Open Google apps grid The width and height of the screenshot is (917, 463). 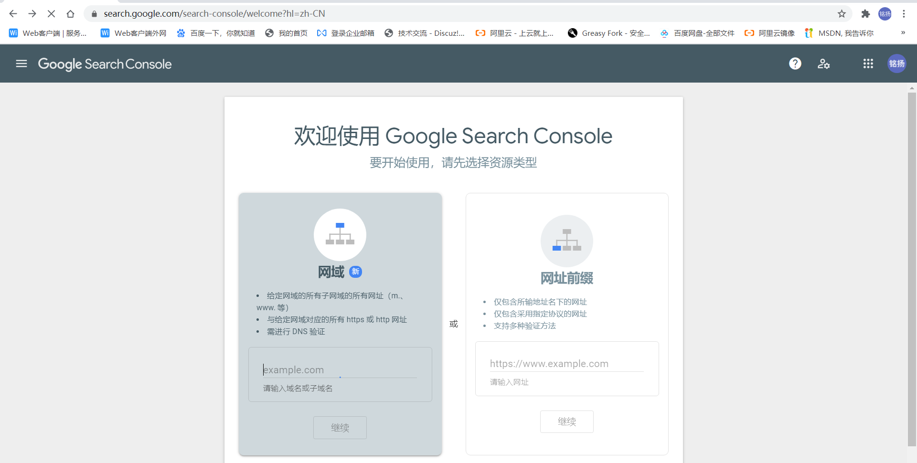click(x=868, y=63)
